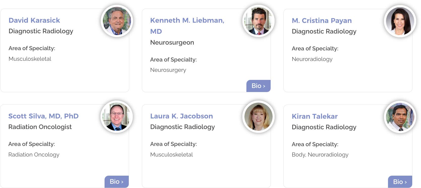The height and width of the screenshot is (188, 421).
Task: Open Bio for Kenneth M. Liebman
Action: [258, 86]
